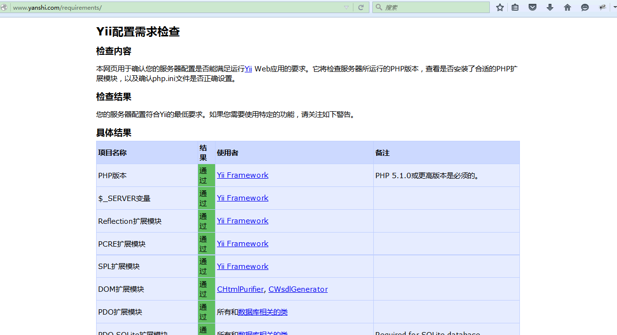
Task: Open 数据库相关的类 link in PDO扩展模块 row
Action: pos(263,312)
